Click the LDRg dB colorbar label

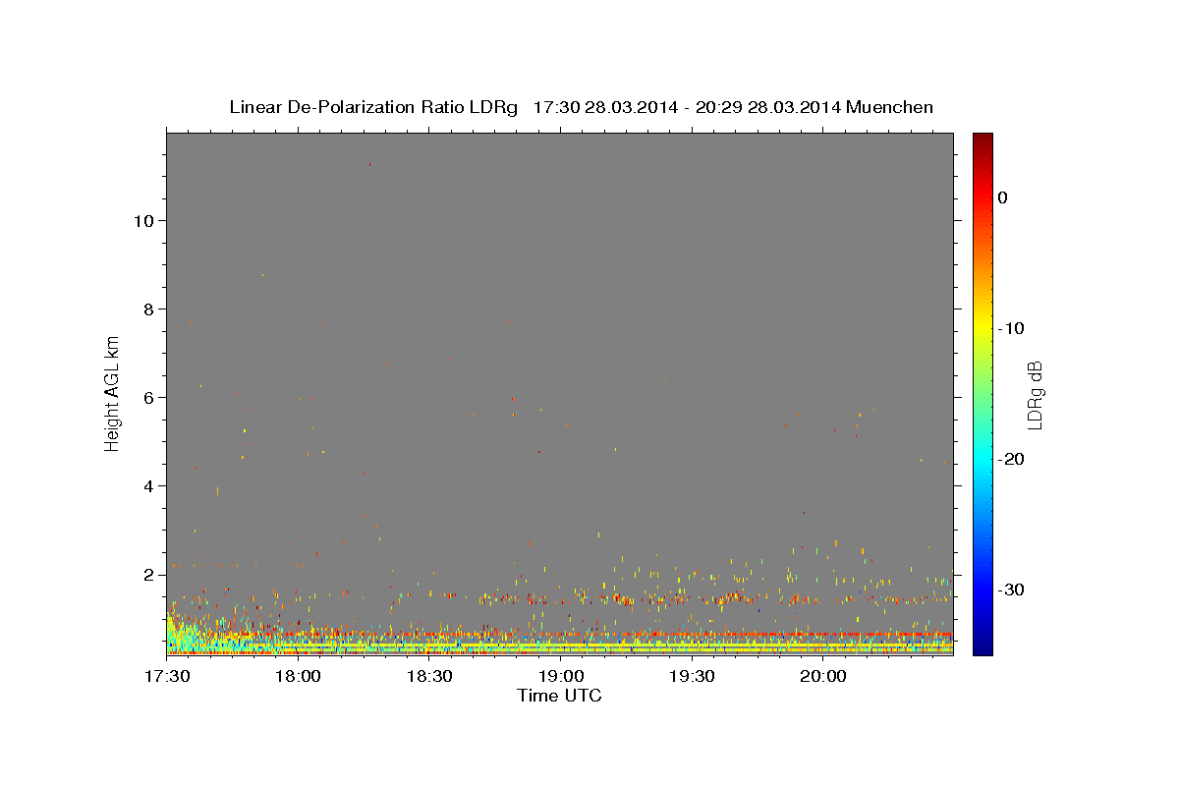click(x=1034, y=395)
